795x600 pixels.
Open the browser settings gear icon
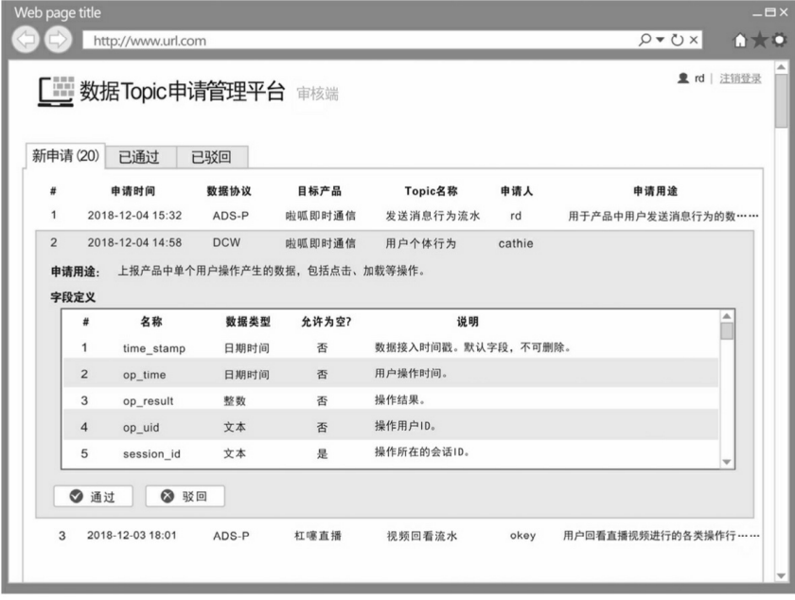[779, 40]
